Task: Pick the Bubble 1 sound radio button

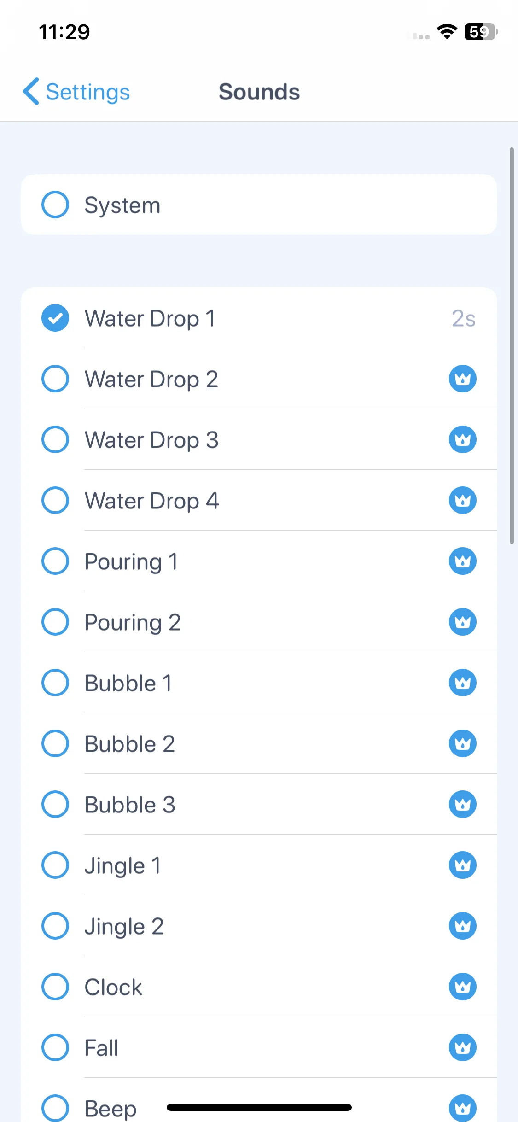Action: click(x=55, y=683)
